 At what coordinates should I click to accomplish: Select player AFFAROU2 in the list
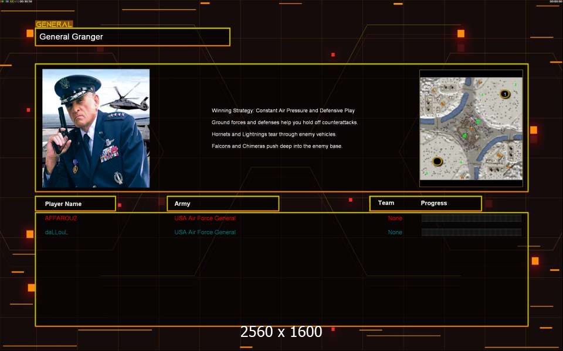pos(61,218)
